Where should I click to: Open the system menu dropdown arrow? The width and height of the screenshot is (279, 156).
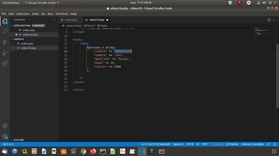pyautogui.click(x=275, y=3)
